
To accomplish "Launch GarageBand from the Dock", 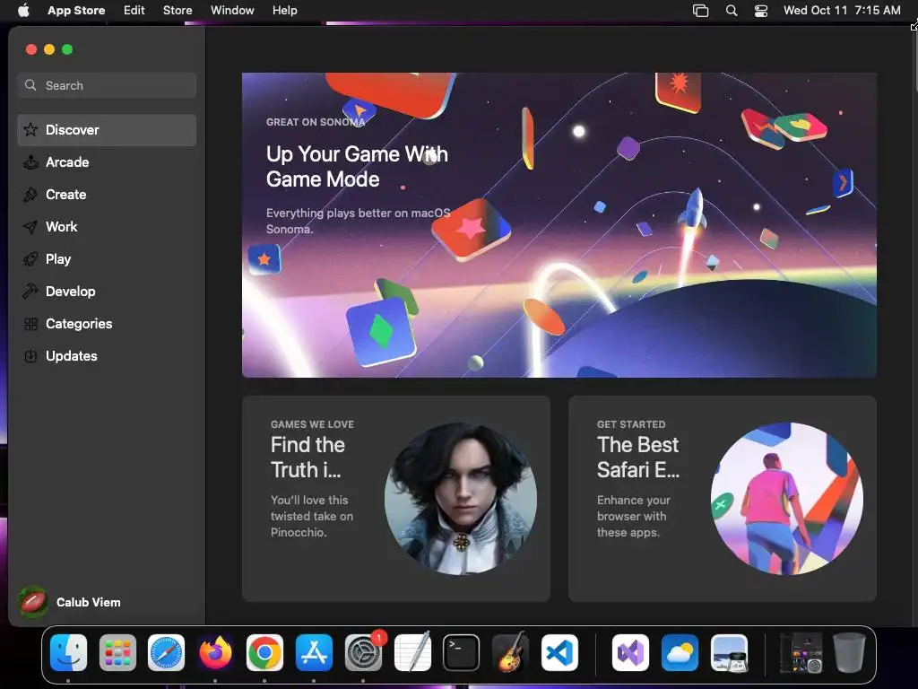I will pos(510,653).
